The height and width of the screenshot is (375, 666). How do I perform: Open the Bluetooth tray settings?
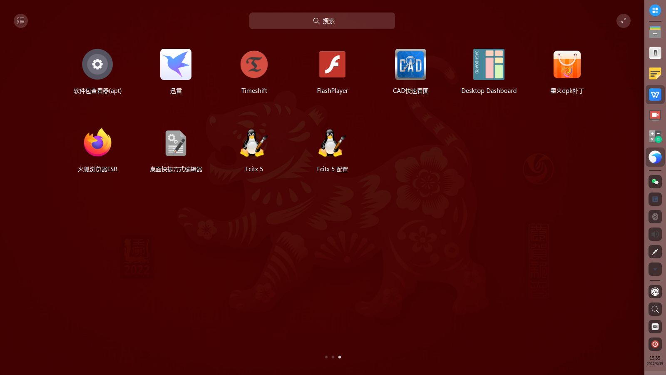[x=655, y=217]
